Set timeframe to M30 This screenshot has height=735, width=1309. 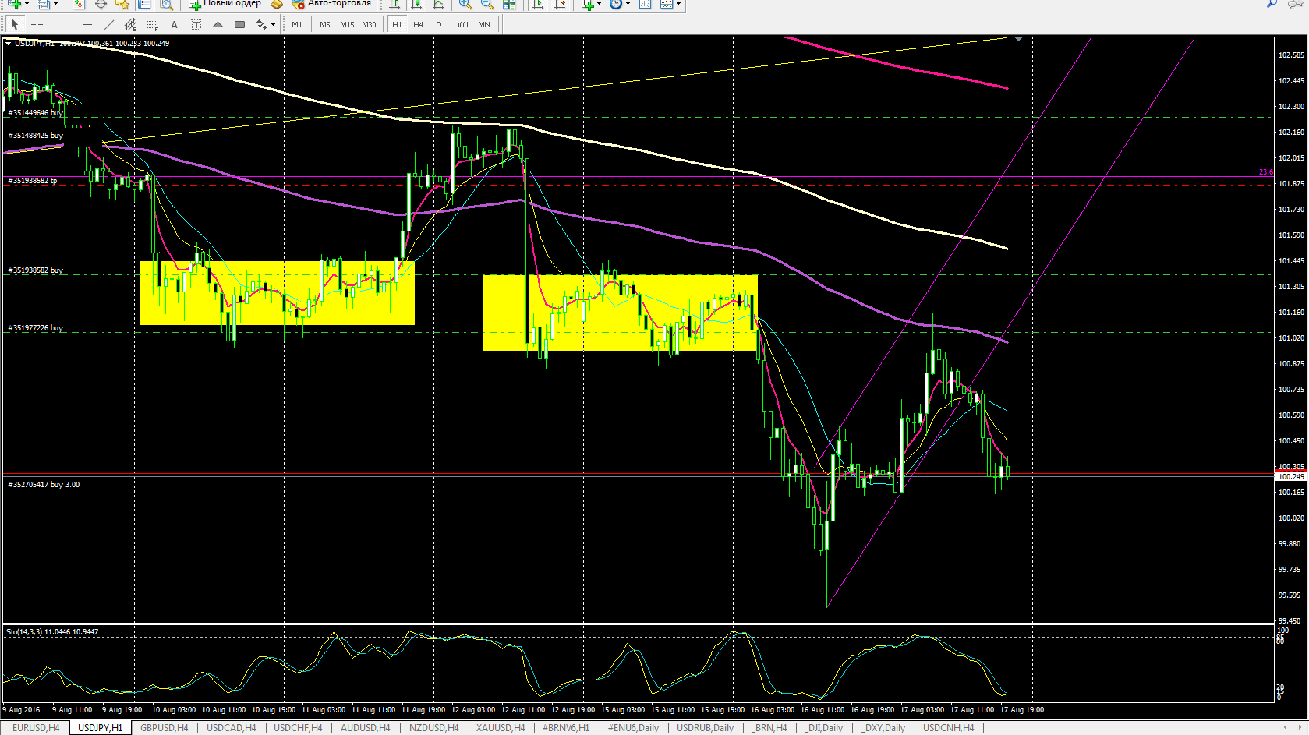369,24
